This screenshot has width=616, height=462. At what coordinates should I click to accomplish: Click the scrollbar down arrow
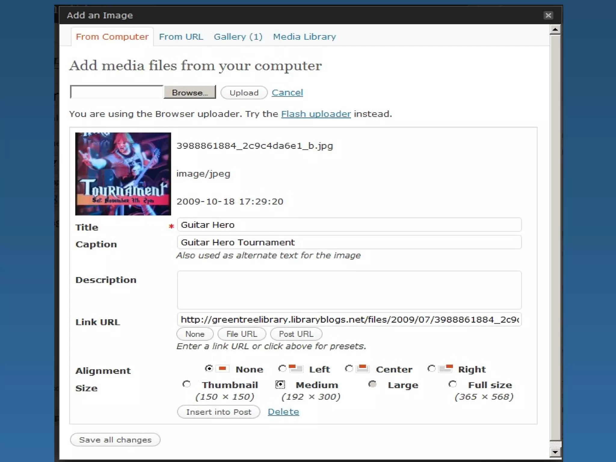(555, 452)
